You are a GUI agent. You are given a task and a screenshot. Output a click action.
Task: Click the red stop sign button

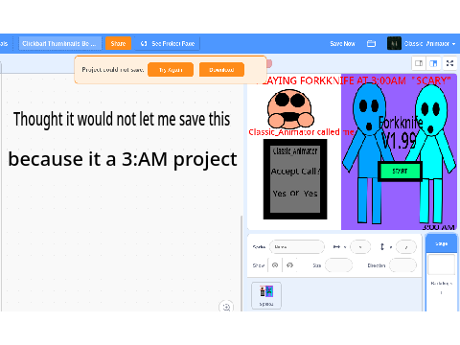(269, 64)
